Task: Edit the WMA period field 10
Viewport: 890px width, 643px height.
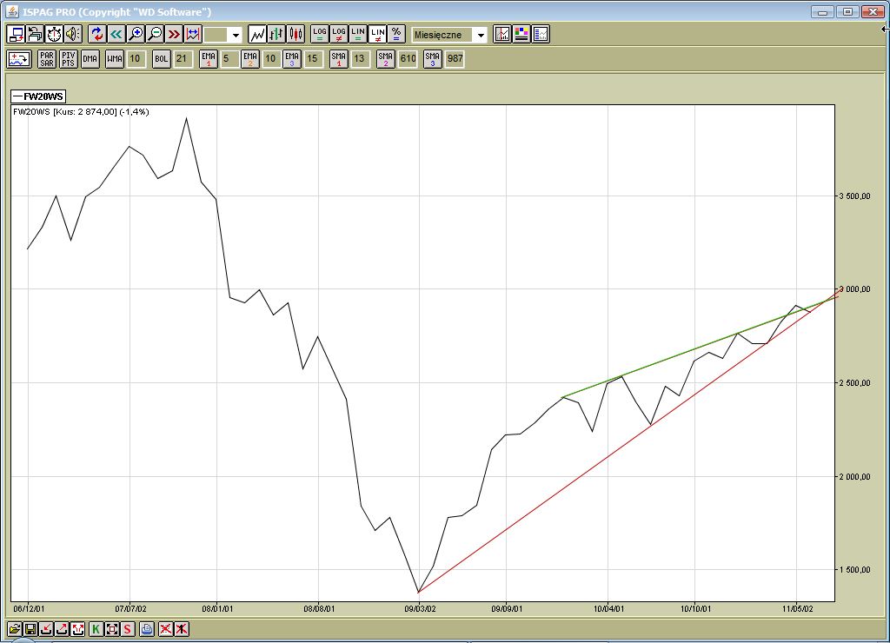Action: point(136,59)
